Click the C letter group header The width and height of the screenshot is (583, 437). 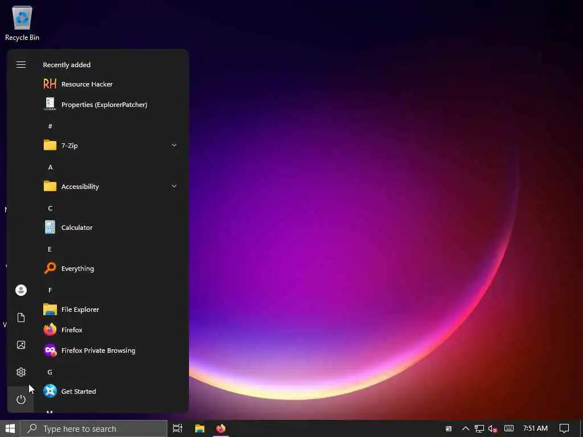50,208
